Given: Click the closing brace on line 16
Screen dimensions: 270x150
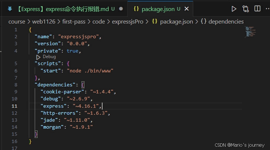Looking at the screenshot, I should point(30,142).
